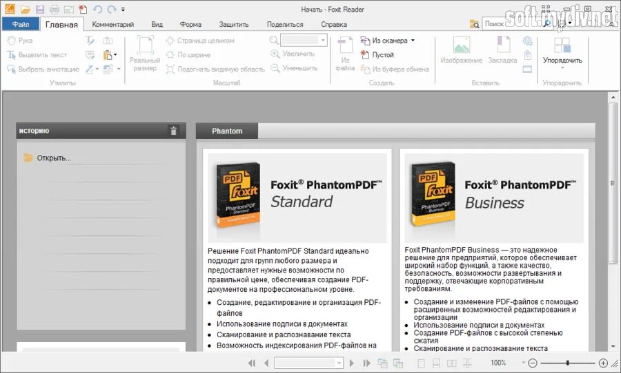Expand the customize quick access toolbar arrow
Viewport: 621px width, 373px height.
(x=124, y=9)
